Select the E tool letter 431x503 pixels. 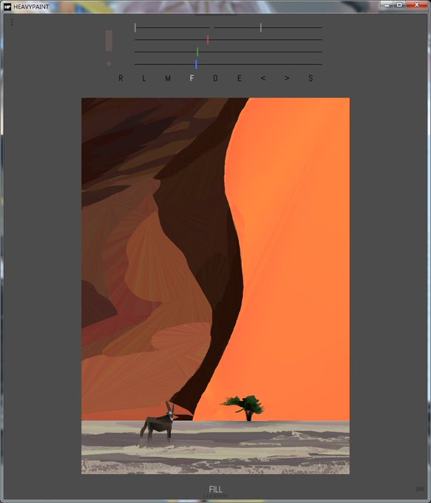240,78
